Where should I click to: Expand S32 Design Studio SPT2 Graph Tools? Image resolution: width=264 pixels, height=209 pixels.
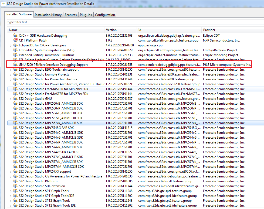click(x=11, y=201)
